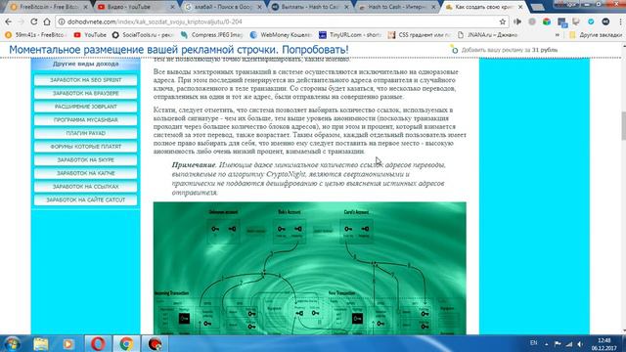Go forward using the browser forward arrow
The image size is (626, 352).
pos(22,22)
